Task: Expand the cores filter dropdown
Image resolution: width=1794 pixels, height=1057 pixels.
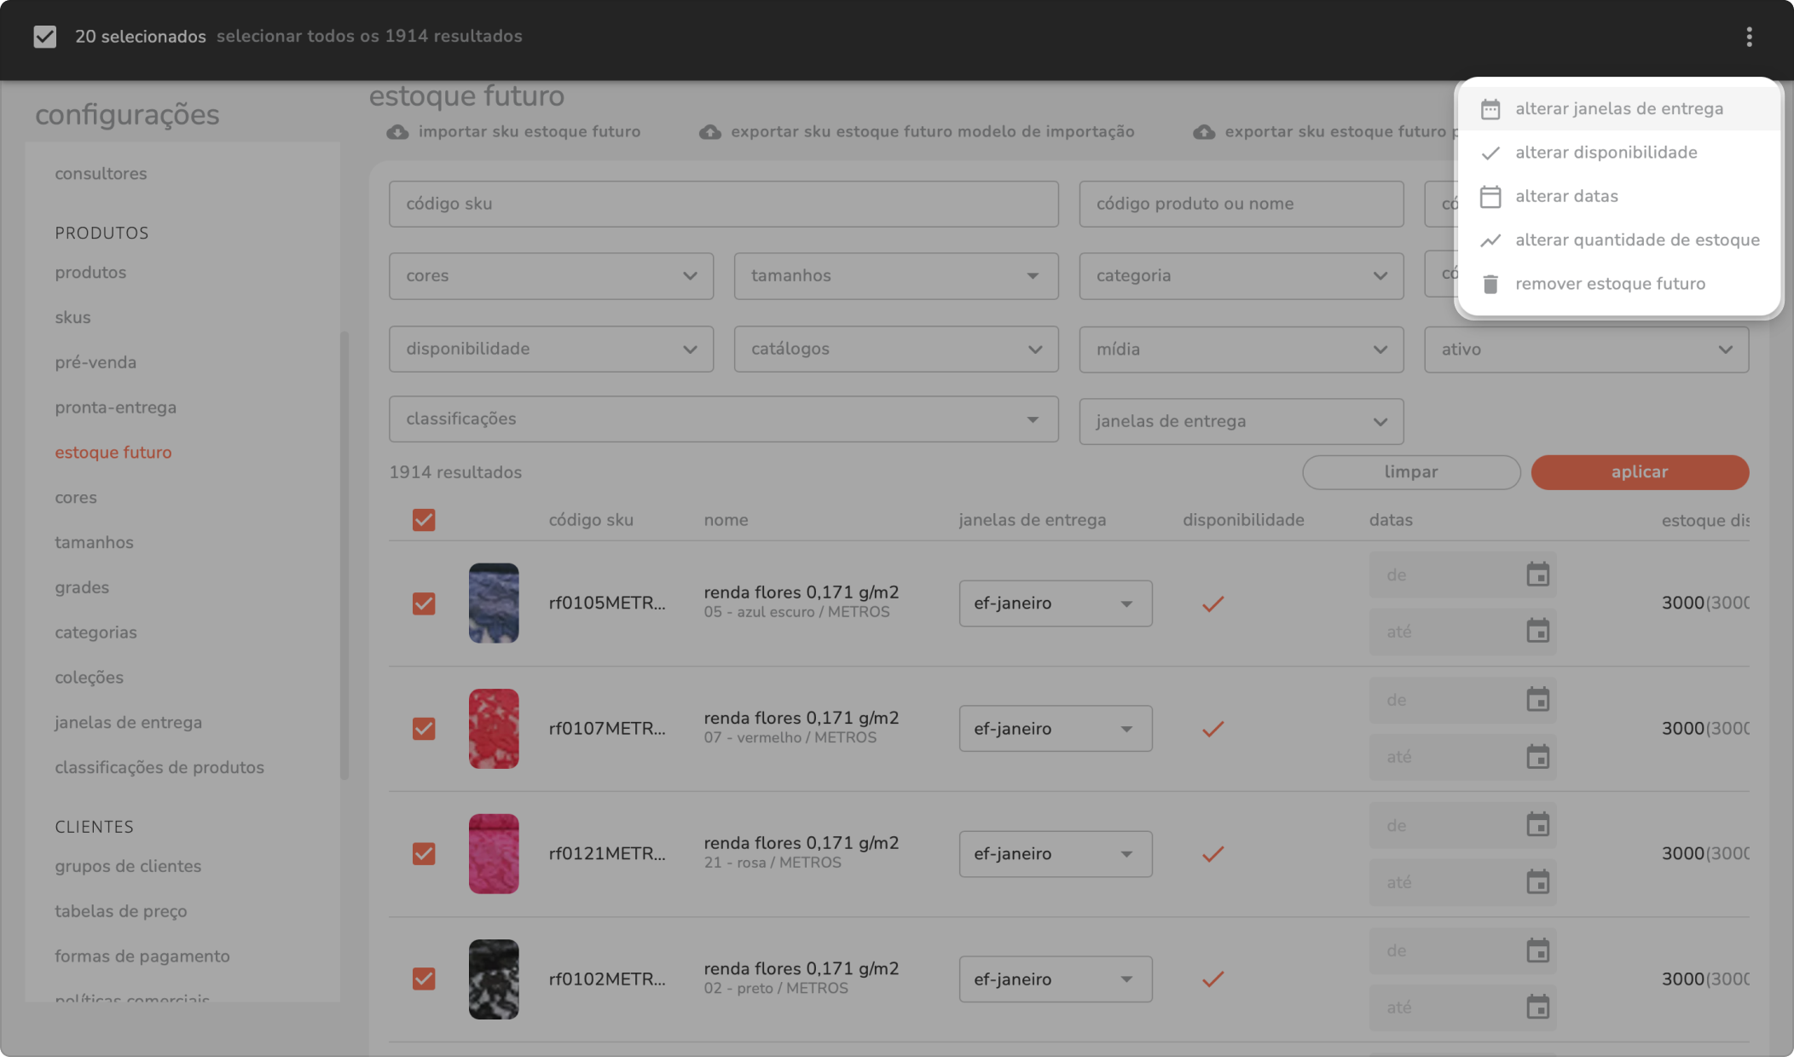Action: tap(551, 276)
